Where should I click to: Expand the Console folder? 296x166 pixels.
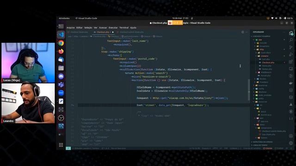263,43
